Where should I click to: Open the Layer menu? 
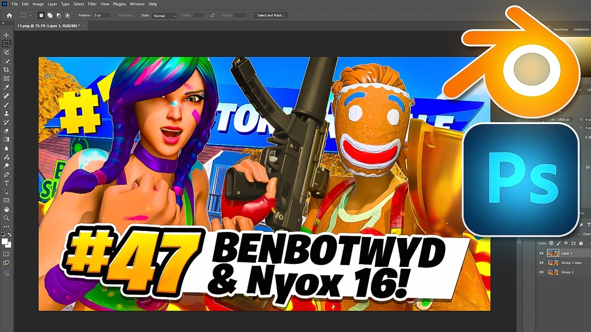pyautogui.click(x=52, y=4)
